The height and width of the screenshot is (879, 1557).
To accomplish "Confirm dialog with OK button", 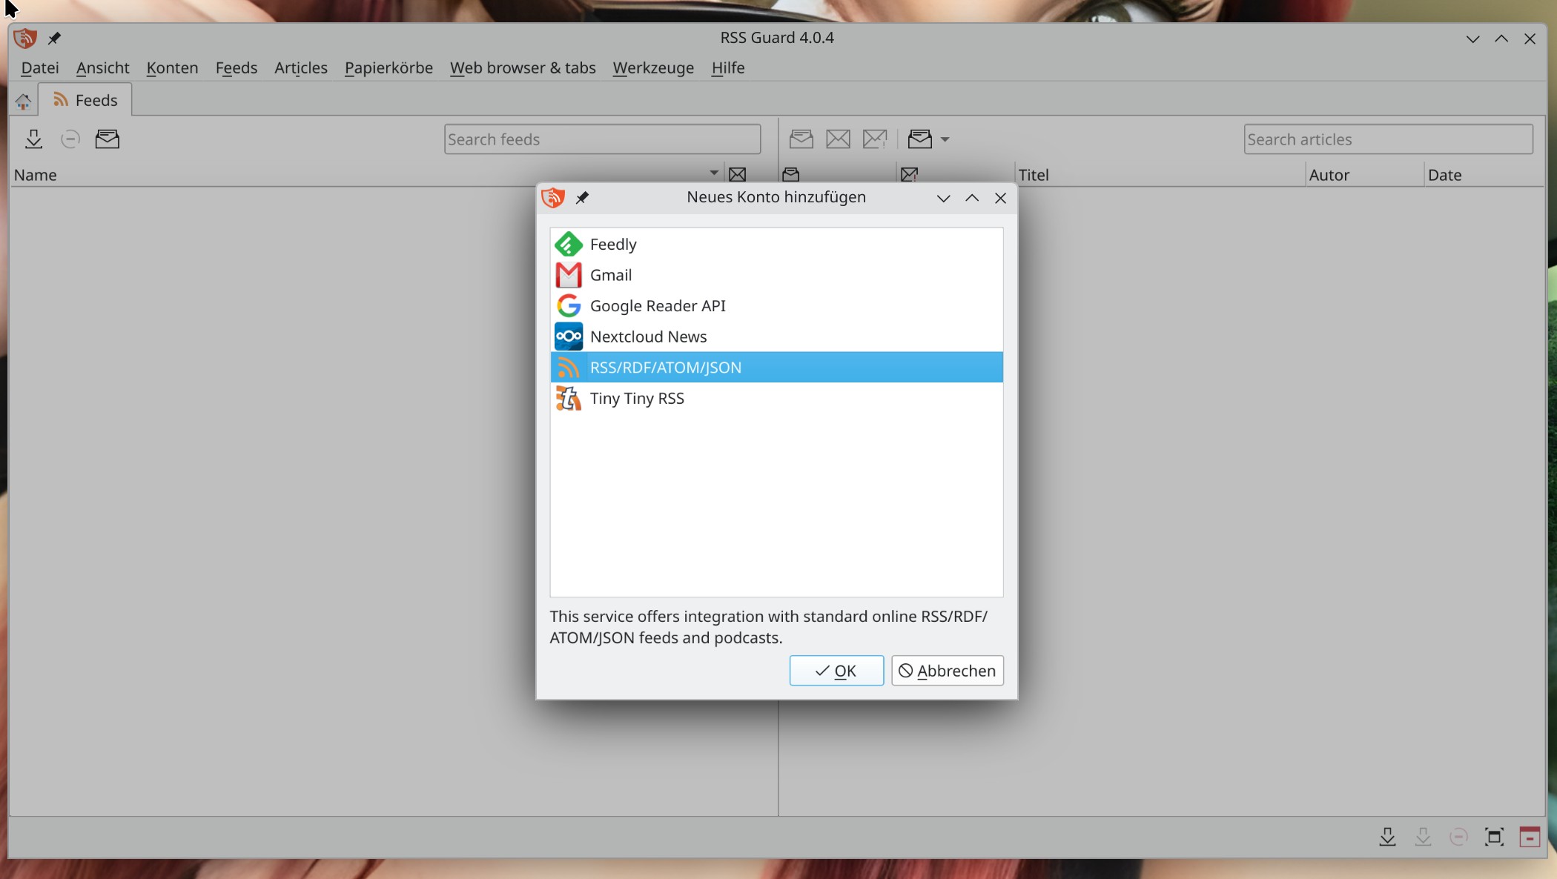I will pos(836,671).
